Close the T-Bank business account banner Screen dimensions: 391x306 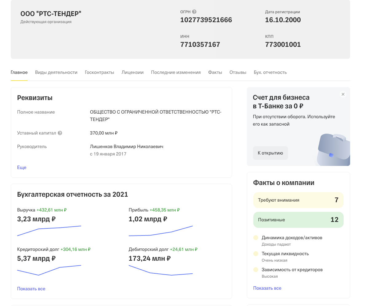pos(343,94)
